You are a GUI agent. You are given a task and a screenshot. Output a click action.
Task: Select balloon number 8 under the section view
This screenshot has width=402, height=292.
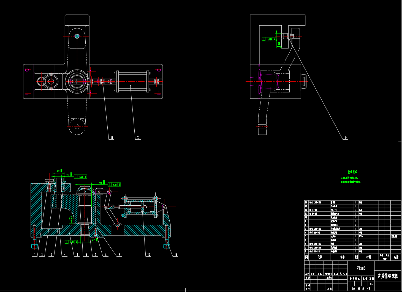click(x=106, y=255)
